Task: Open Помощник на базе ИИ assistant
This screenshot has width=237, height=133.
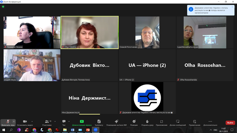Action: point(116,123)
